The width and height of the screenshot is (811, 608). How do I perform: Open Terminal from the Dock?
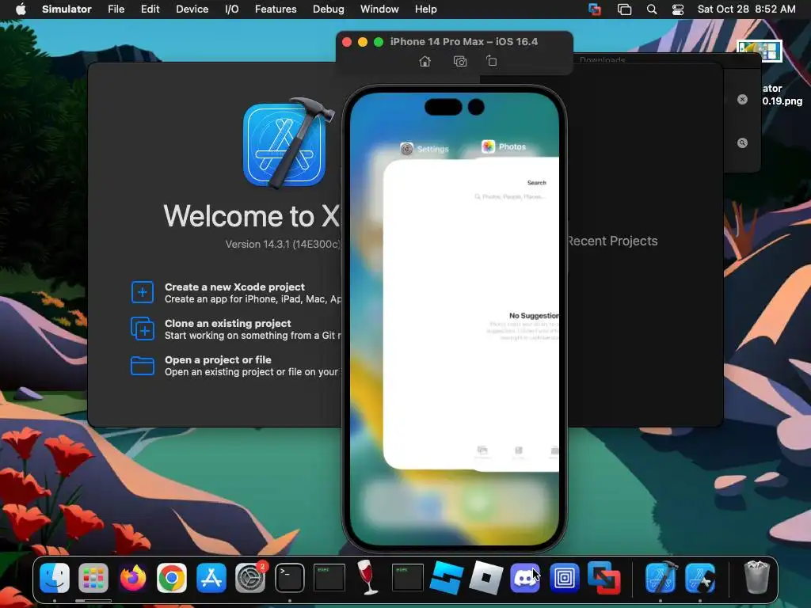[x=290, y=577]
